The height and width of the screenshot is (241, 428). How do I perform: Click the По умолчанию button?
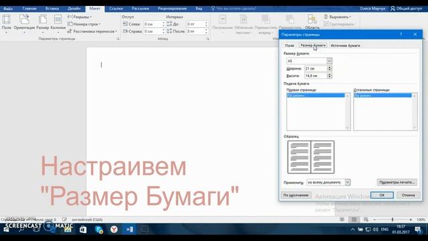pos(296,195)
